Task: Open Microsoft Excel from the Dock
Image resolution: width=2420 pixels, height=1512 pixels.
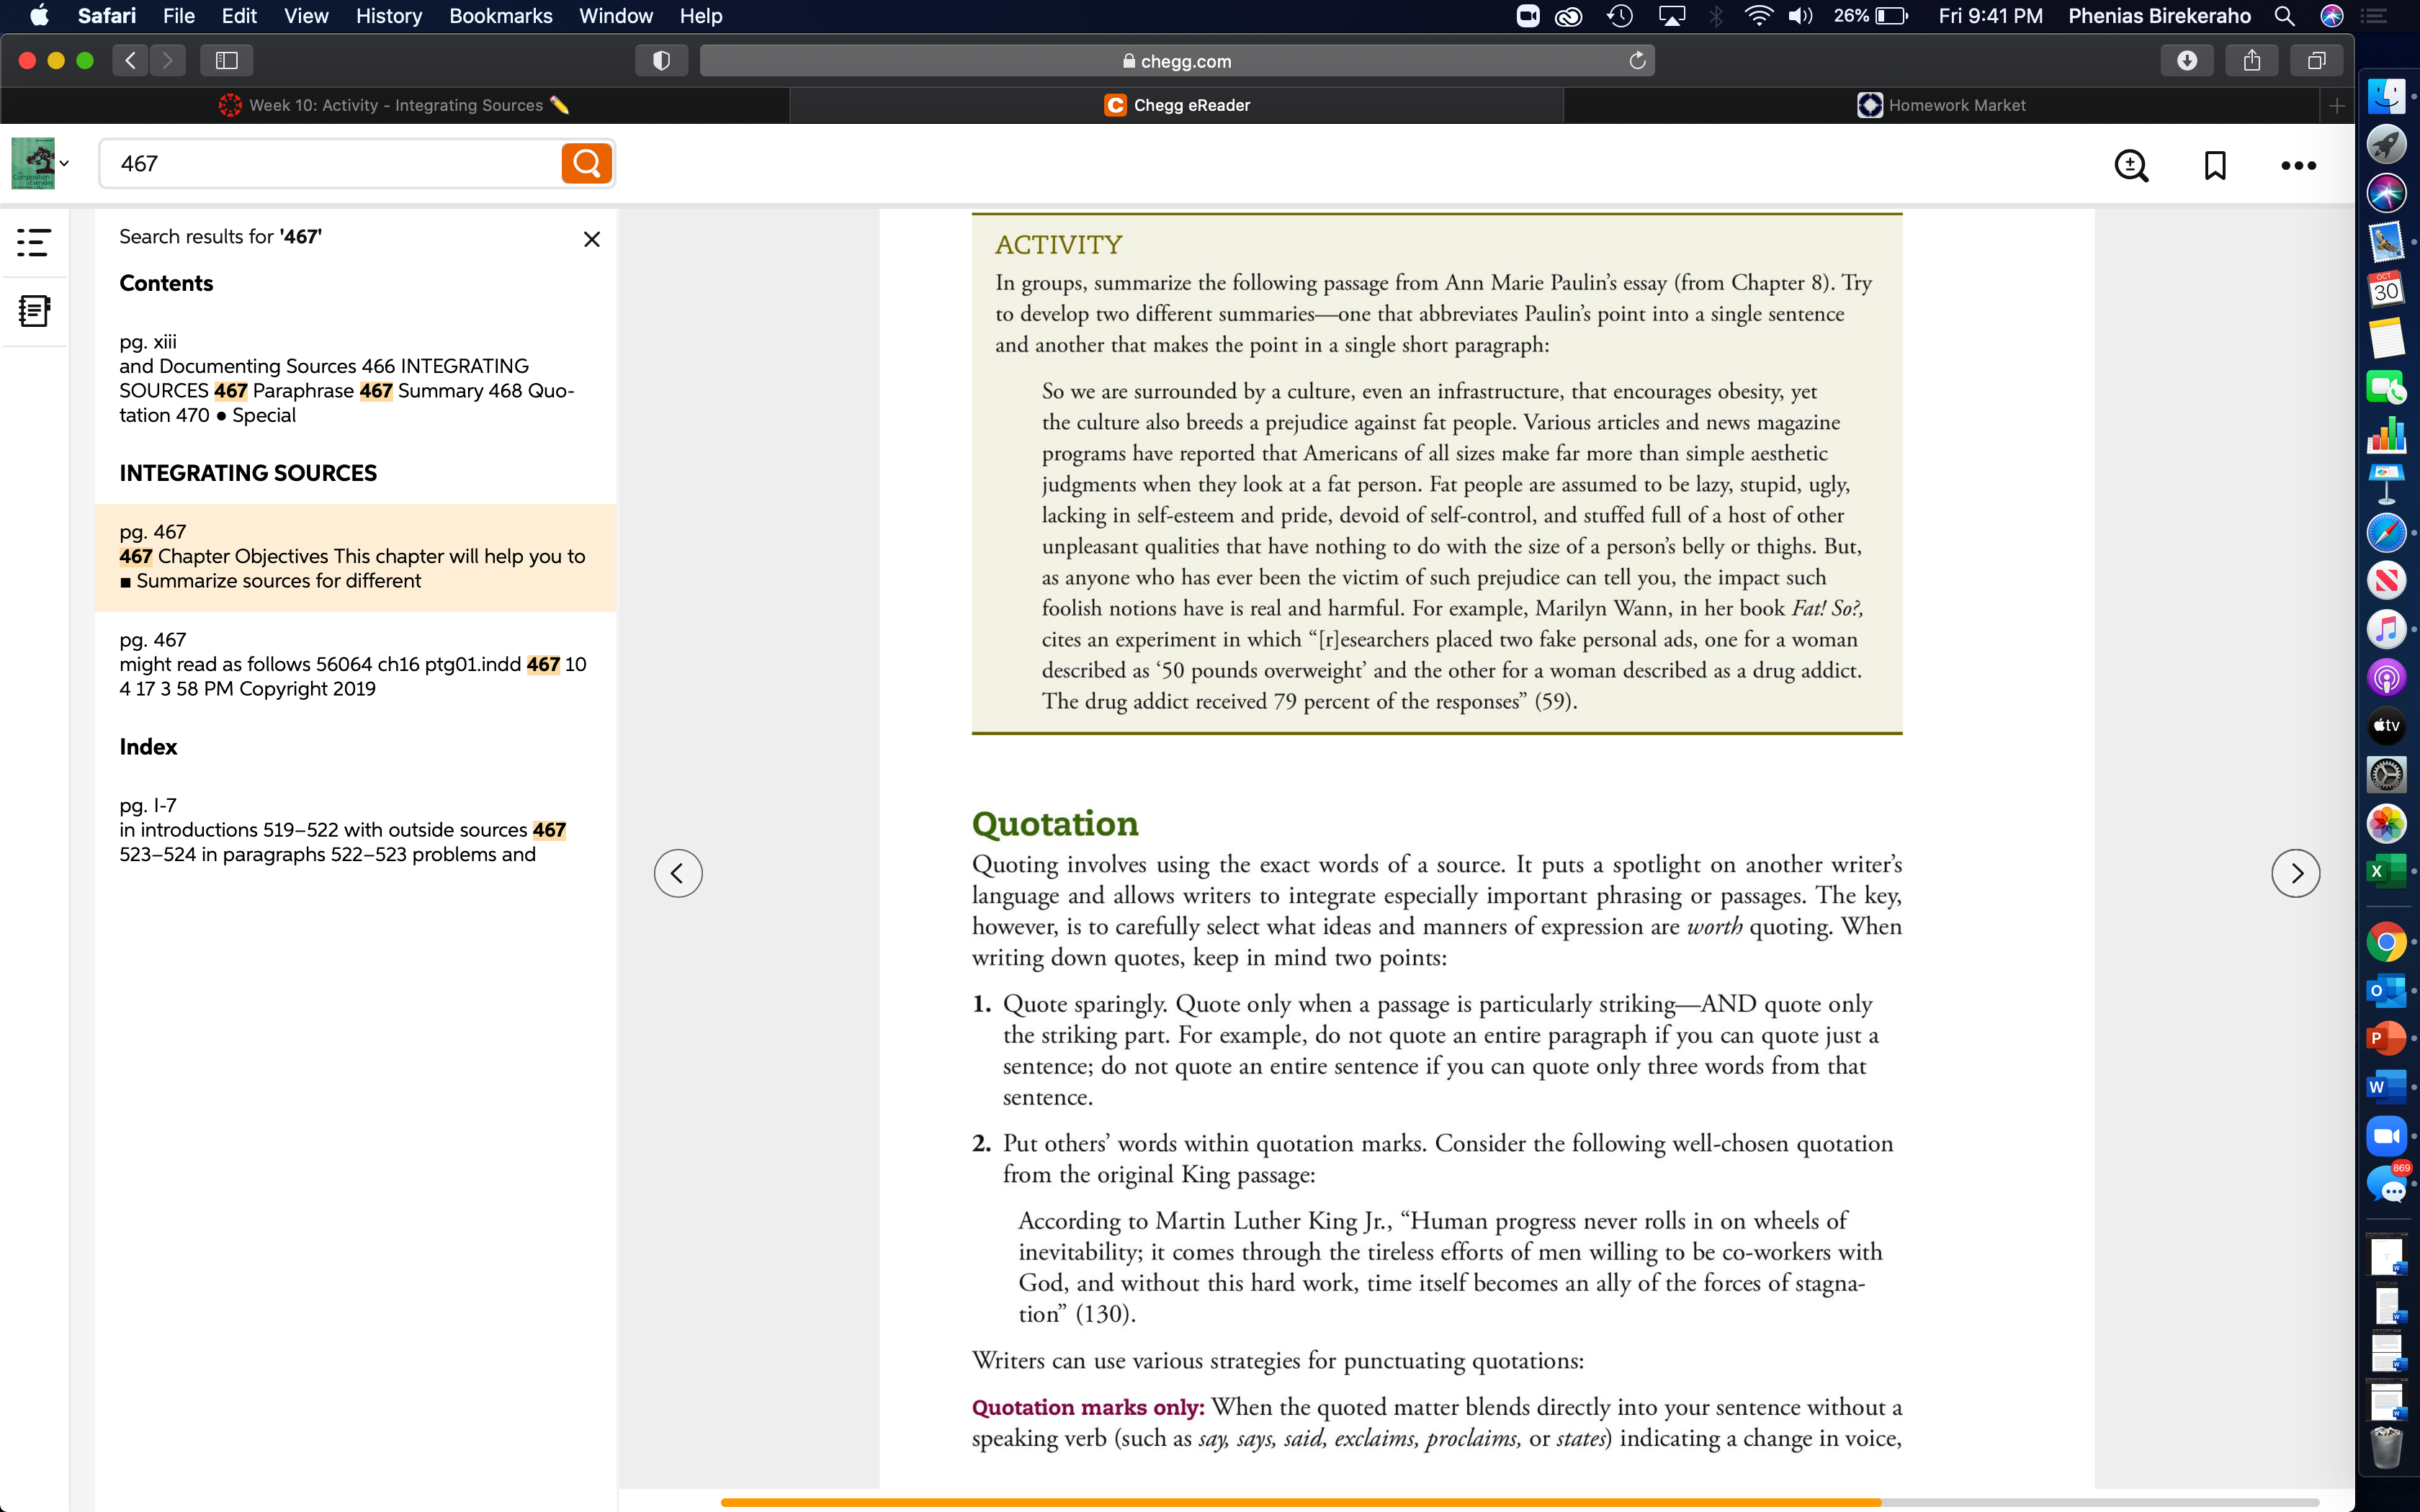Action: (x=2386, y=871)
